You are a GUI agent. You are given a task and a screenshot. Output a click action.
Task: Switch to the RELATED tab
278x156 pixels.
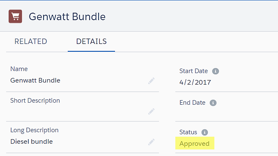31,41
